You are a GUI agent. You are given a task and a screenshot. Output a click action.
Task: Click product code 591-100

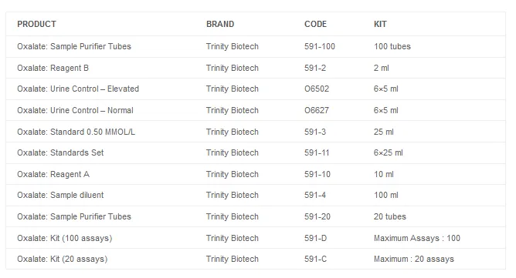pos(320,46)
